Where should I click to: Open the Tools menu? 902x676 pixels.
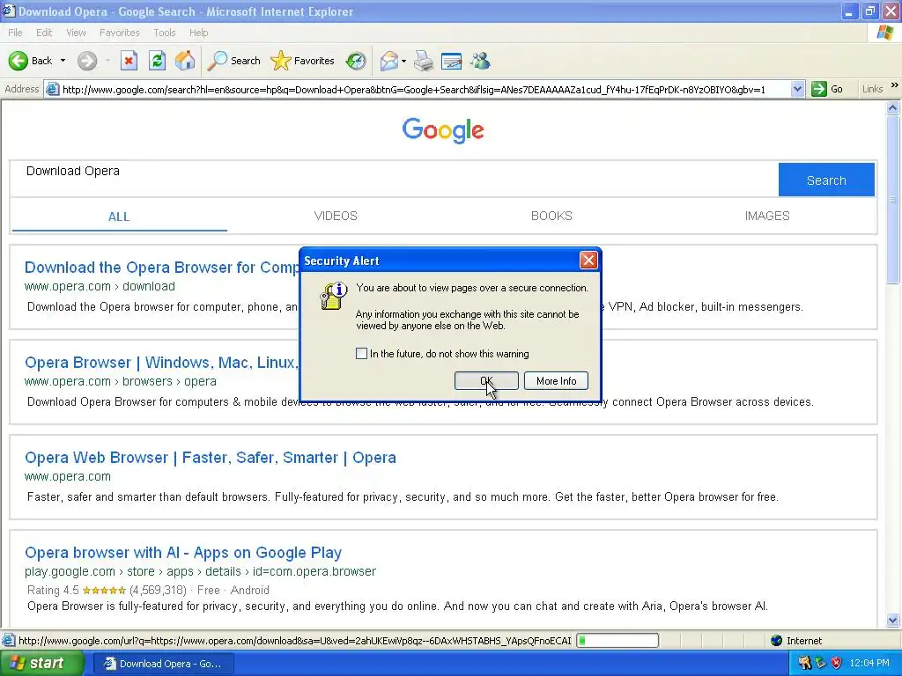164,33
